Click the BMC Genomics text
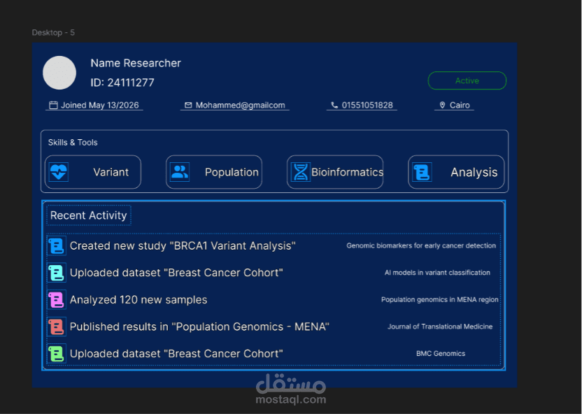The width and height of the screenshot is (582, 414). tap(441, 354)
